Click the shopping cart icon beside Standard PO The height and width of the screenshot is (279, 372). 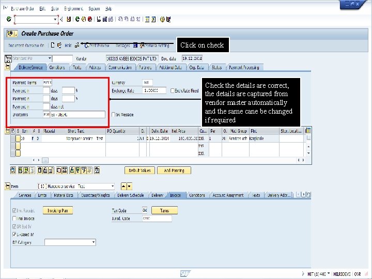pyautogui.click(x=8, y=58)
